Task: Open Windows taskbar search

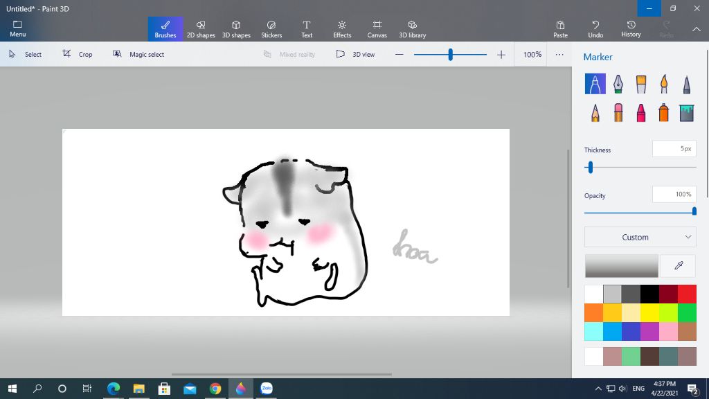Action: [x=37, y=389]
